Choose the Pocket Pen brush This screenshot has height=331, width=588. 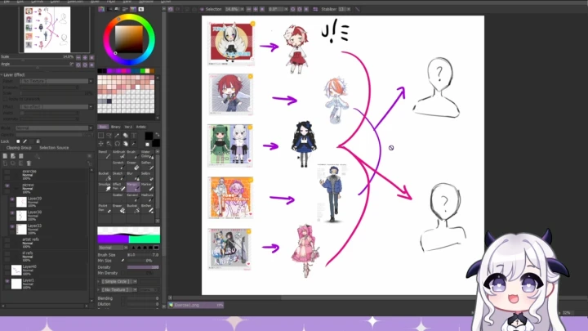coord(105,208)
